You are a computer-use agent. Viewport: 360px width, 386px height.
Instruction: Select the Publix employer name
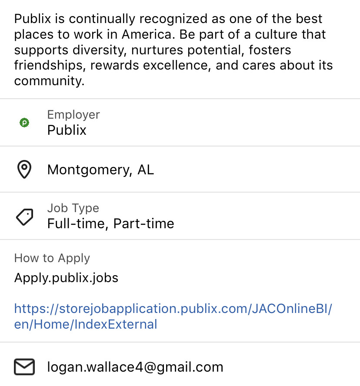[x=67, y=130]
